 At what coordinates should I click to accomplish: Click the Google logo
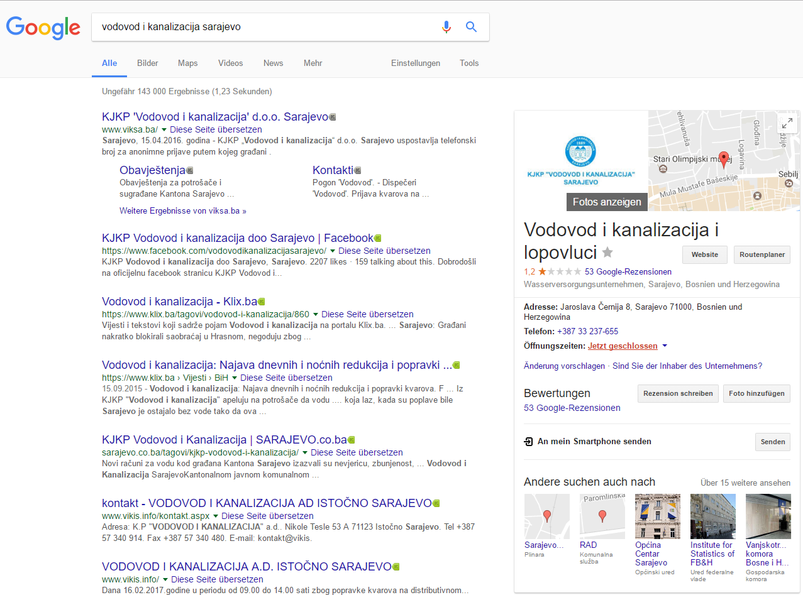point(43,28)
